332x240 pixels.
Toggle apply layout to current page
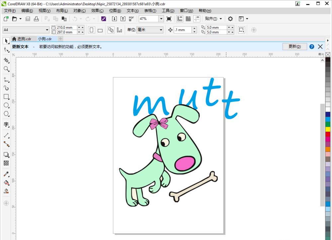pos(120,30)
